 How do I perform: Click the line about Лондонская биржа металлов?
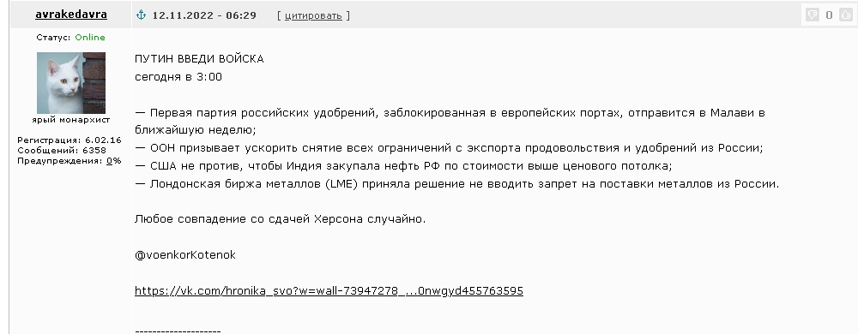coord(457,183)
